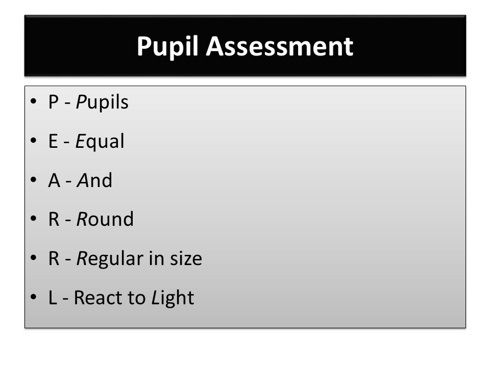Click the bullet before Equal

click(x=34, y=141)
